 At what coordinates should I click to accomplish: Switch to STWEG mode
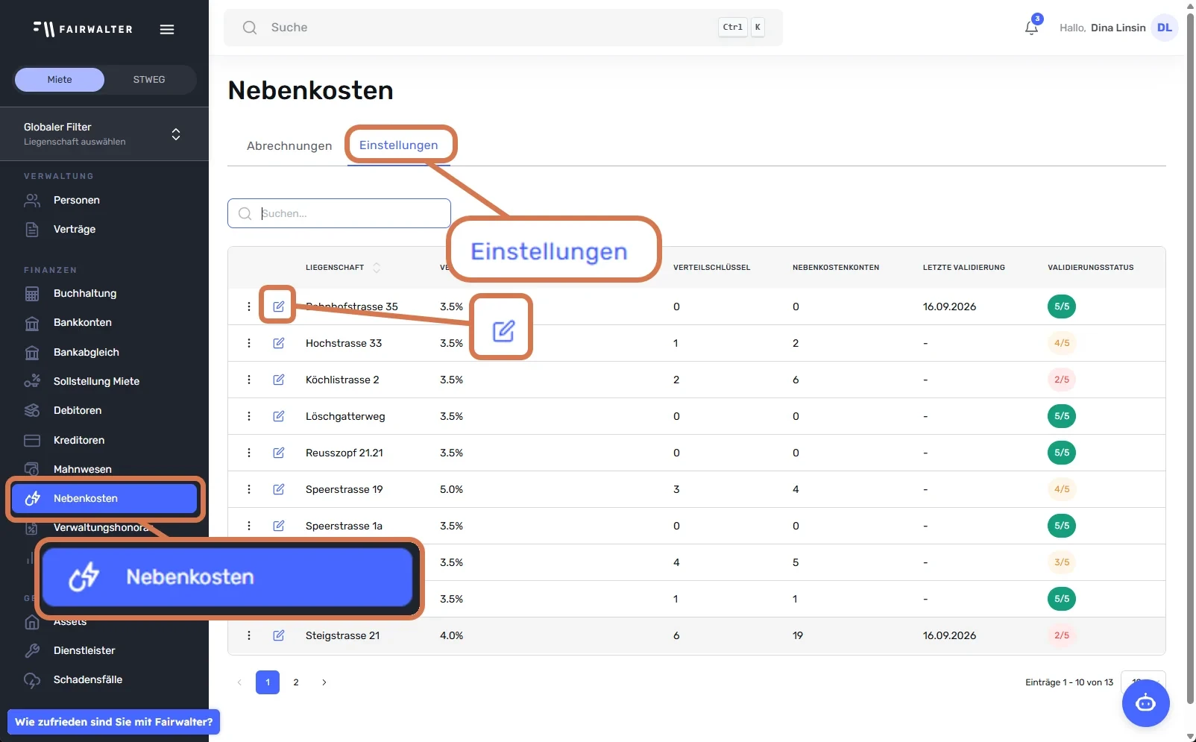point(149,80)
